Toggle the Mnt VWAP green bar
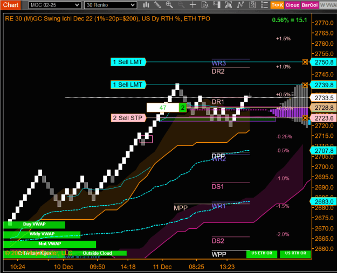Screen dimensions: 337x273 click(x=50, y=244)
